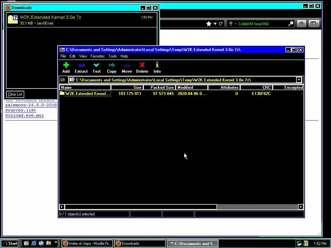Click the red Delete icon
The image size is (331, 248).
coord(142,65)
